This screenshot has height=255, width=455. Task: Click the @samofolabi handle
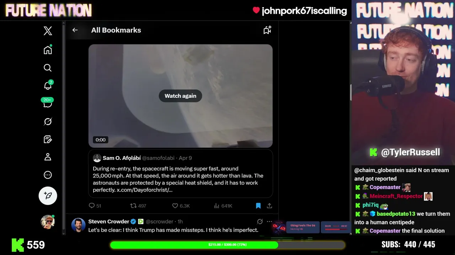tap(158, 158)
